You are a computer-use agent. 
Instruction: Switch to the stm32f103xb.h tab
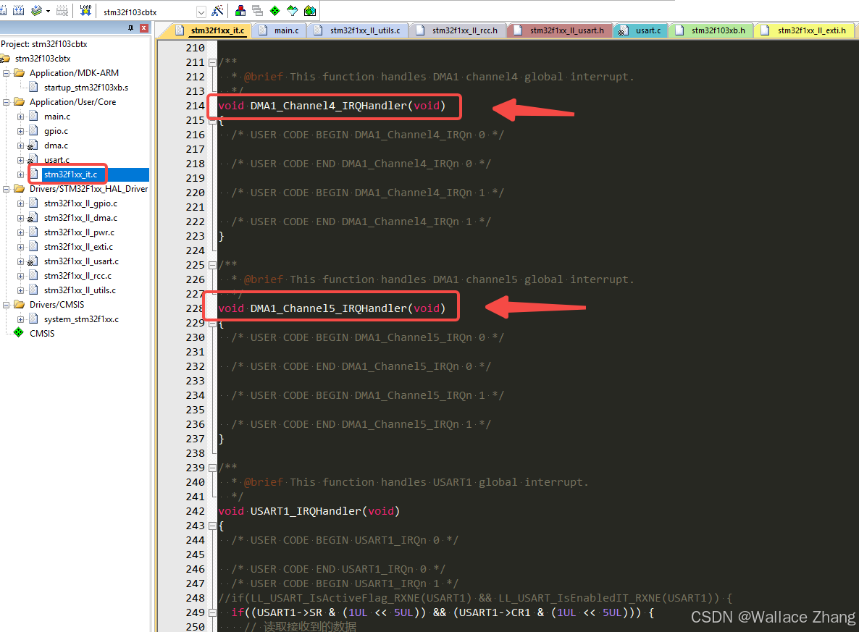(711, 30)
